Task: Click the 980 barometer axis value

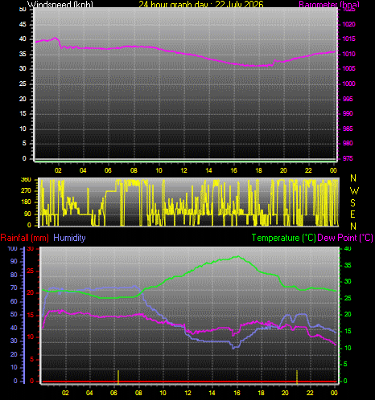Action: pyautogui.click(x=348, y=143)
